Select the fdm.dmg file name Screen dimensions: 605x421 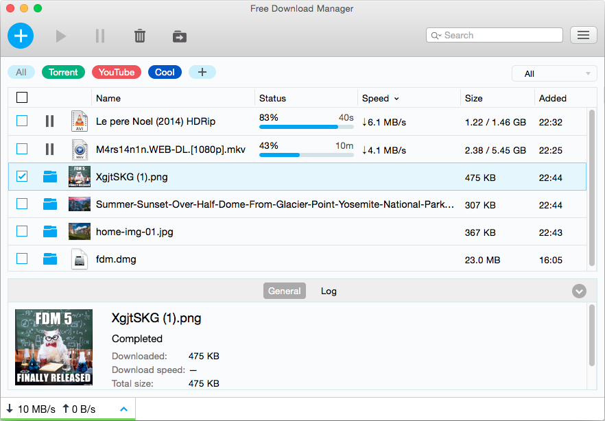click(116, 259)
